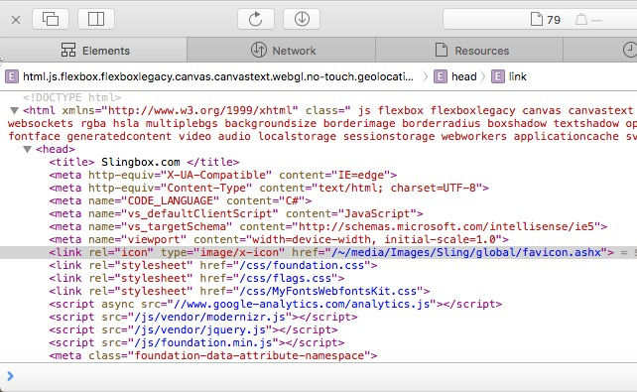
Task: Click the purple E icon beside link breadcrumb
Action: (x=498, y=76)
